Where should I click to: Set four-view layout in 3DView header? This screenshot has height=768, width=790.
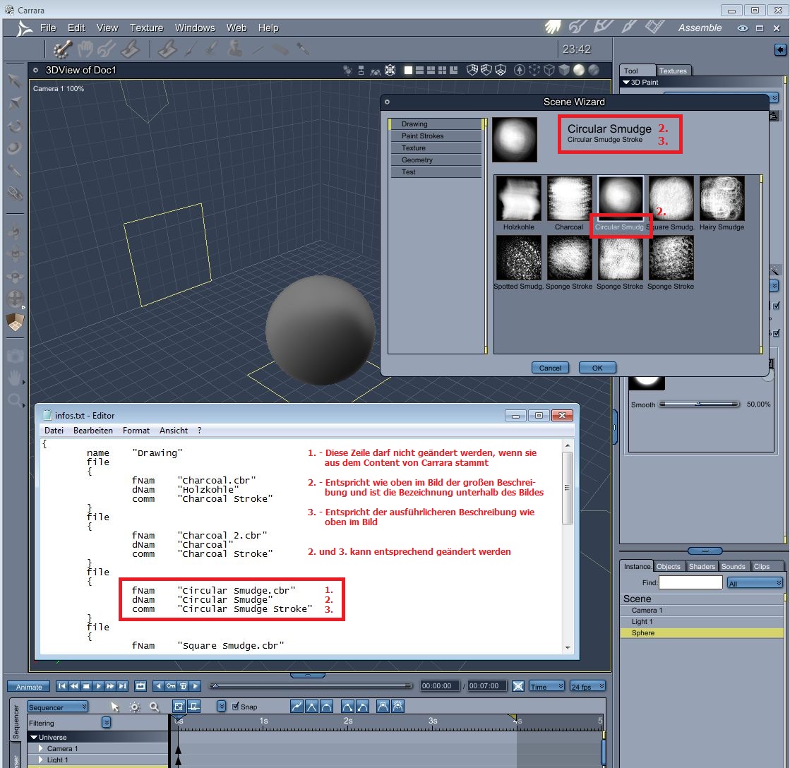pos(443,70)
